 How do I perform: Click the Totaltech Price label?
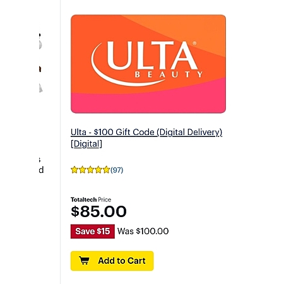(91, 199)
